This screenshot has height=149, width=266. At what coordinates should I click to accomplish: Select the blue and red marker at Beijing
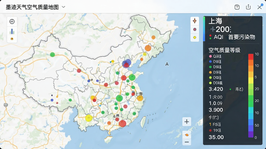[127, 64]
